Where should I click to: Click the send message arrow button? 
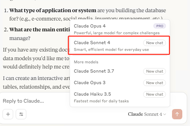coord(177,114)
